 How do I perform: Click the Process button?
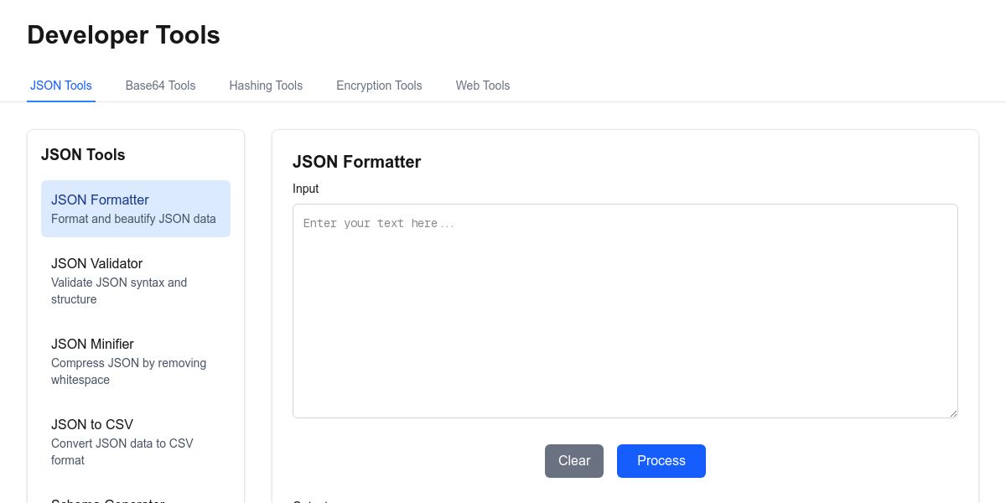point(661,461)
